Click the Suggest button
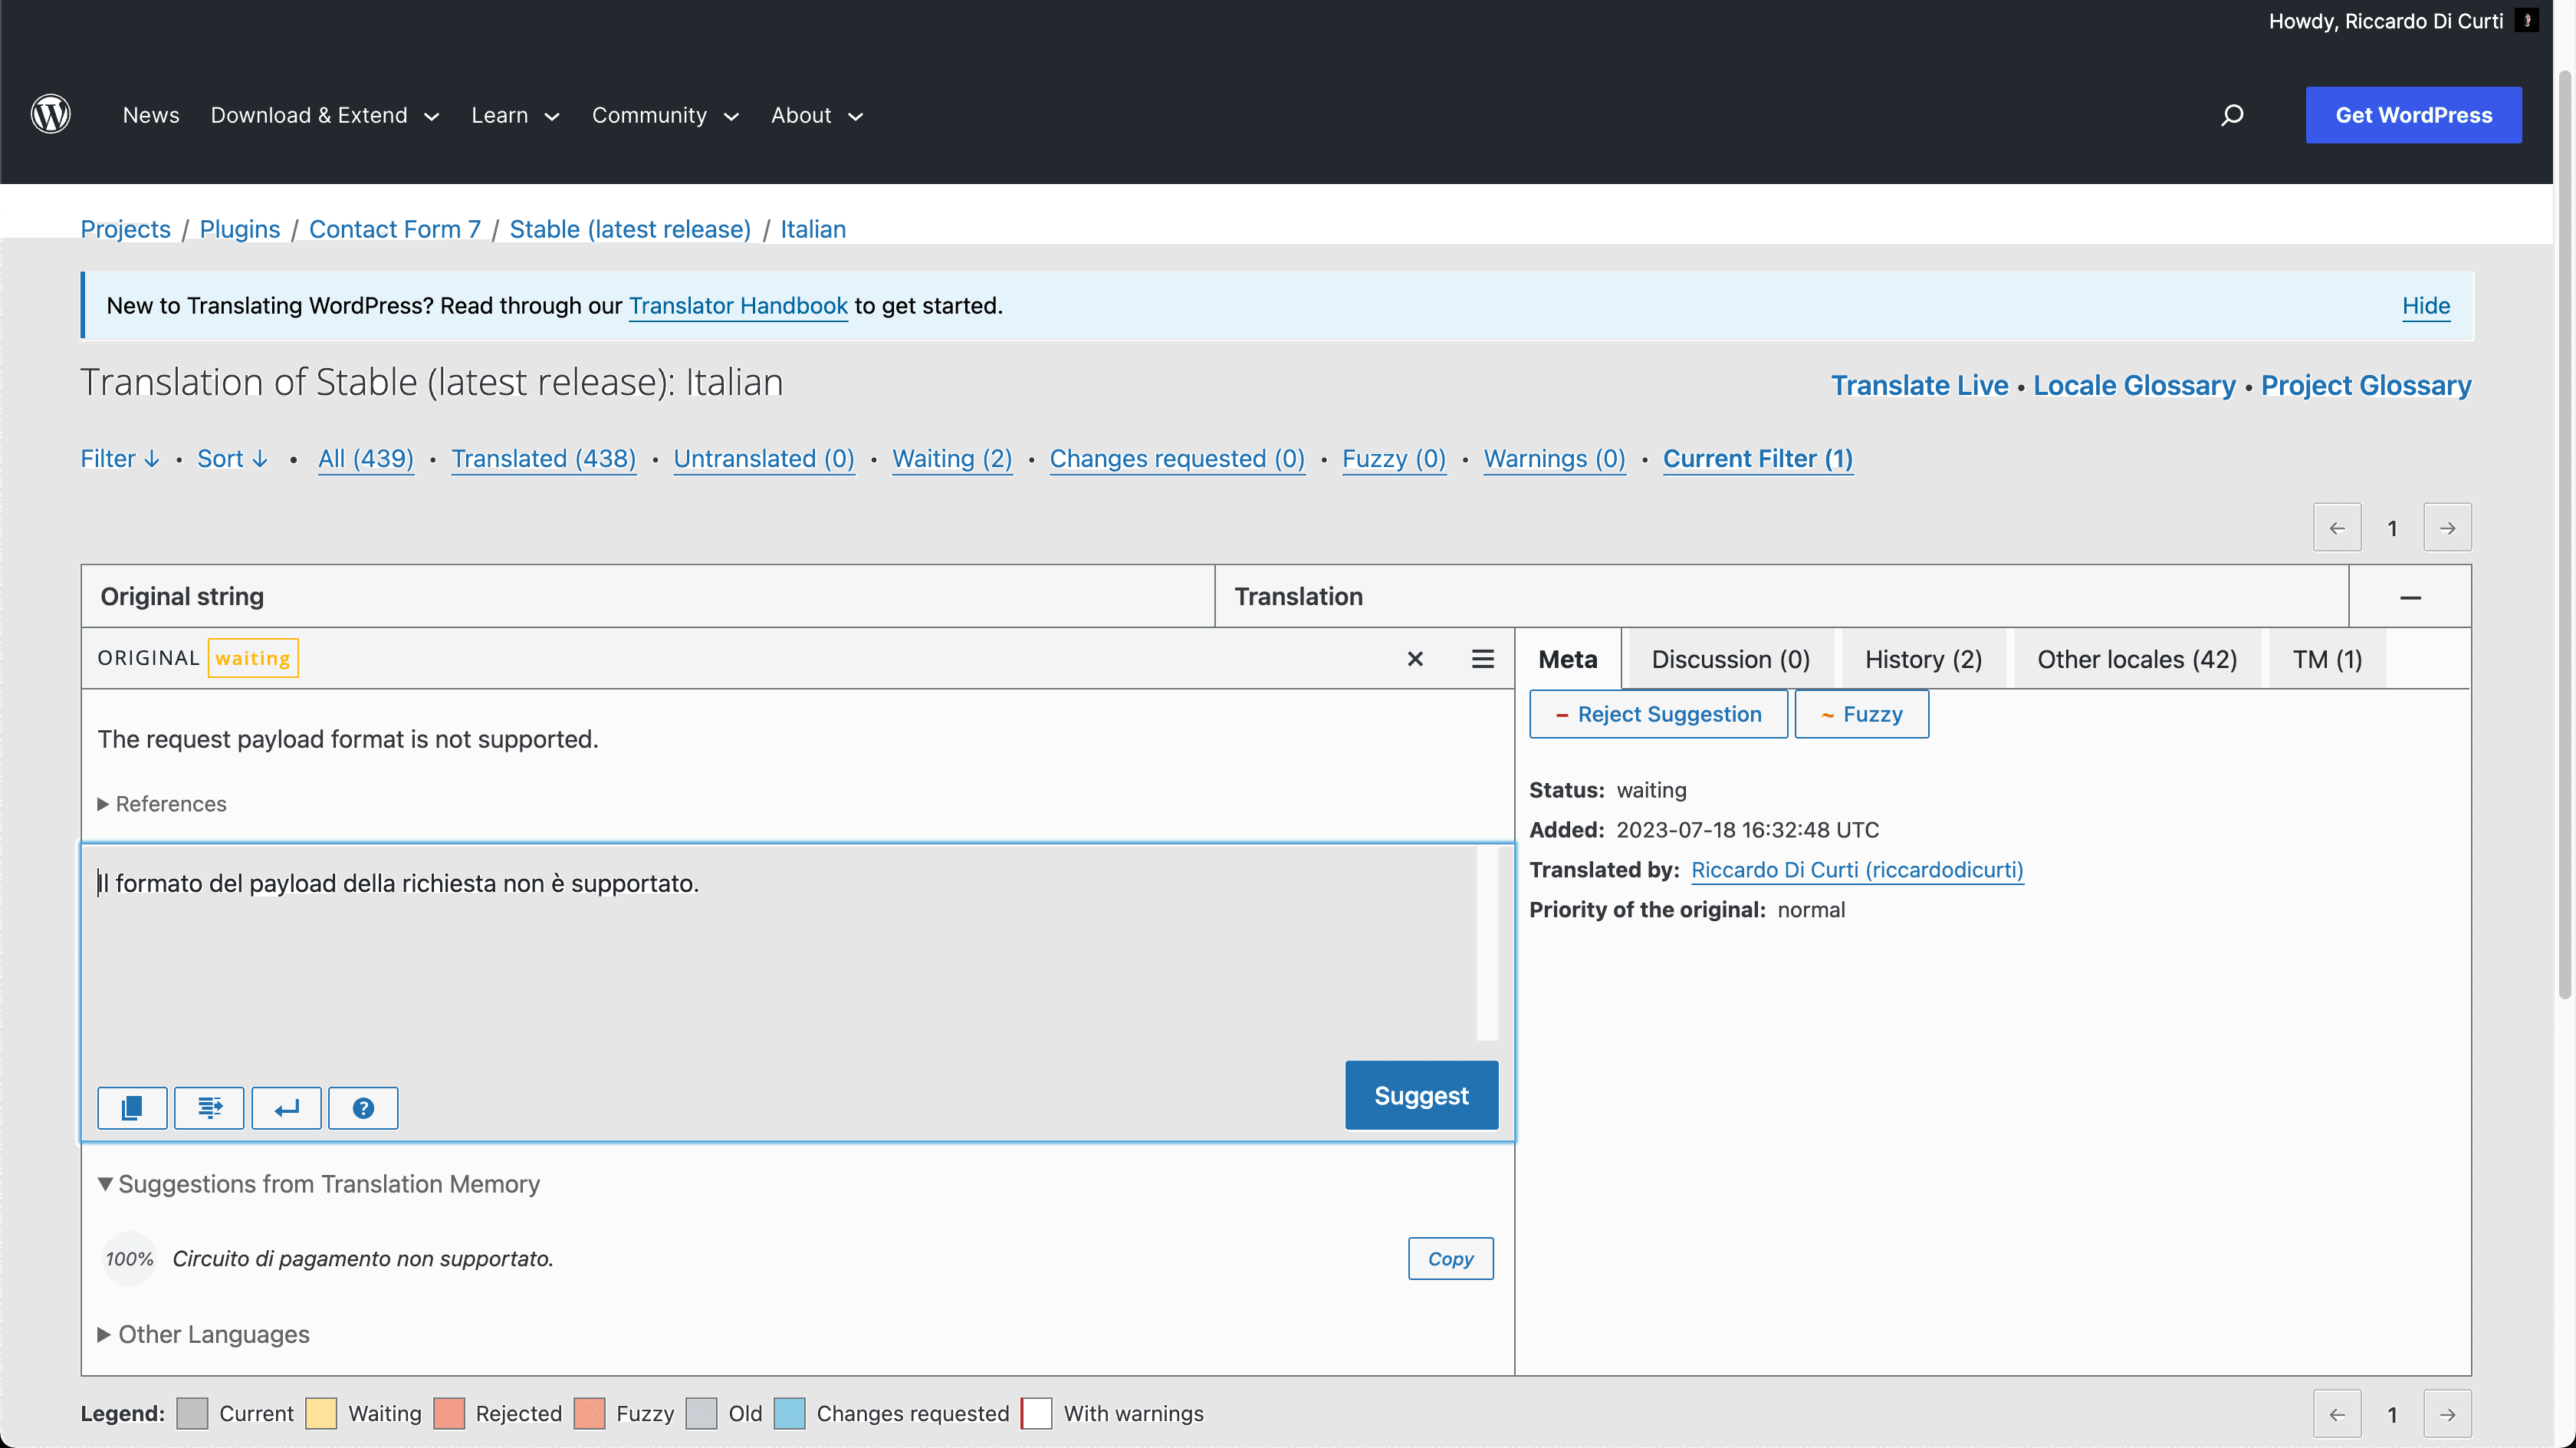Viewport: 2576px width, 1448px height. (x=1421, y=1094)
